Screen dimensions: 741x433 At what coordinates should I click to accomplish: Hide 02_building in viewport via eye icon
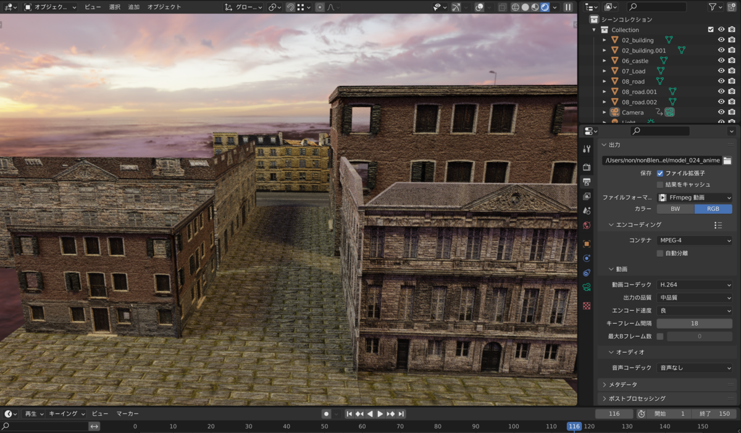[721, 40]
